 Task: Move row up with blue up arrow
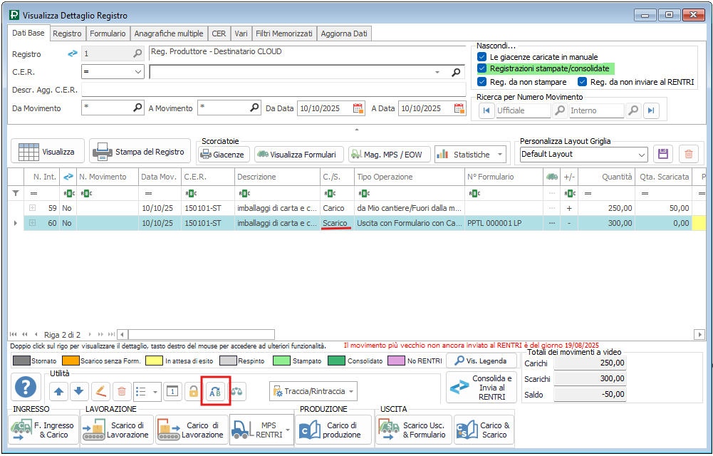coord(59,391)
